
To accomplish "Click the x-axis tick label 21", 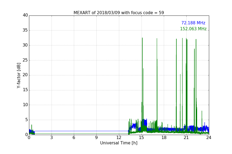I will click(186, 138).
